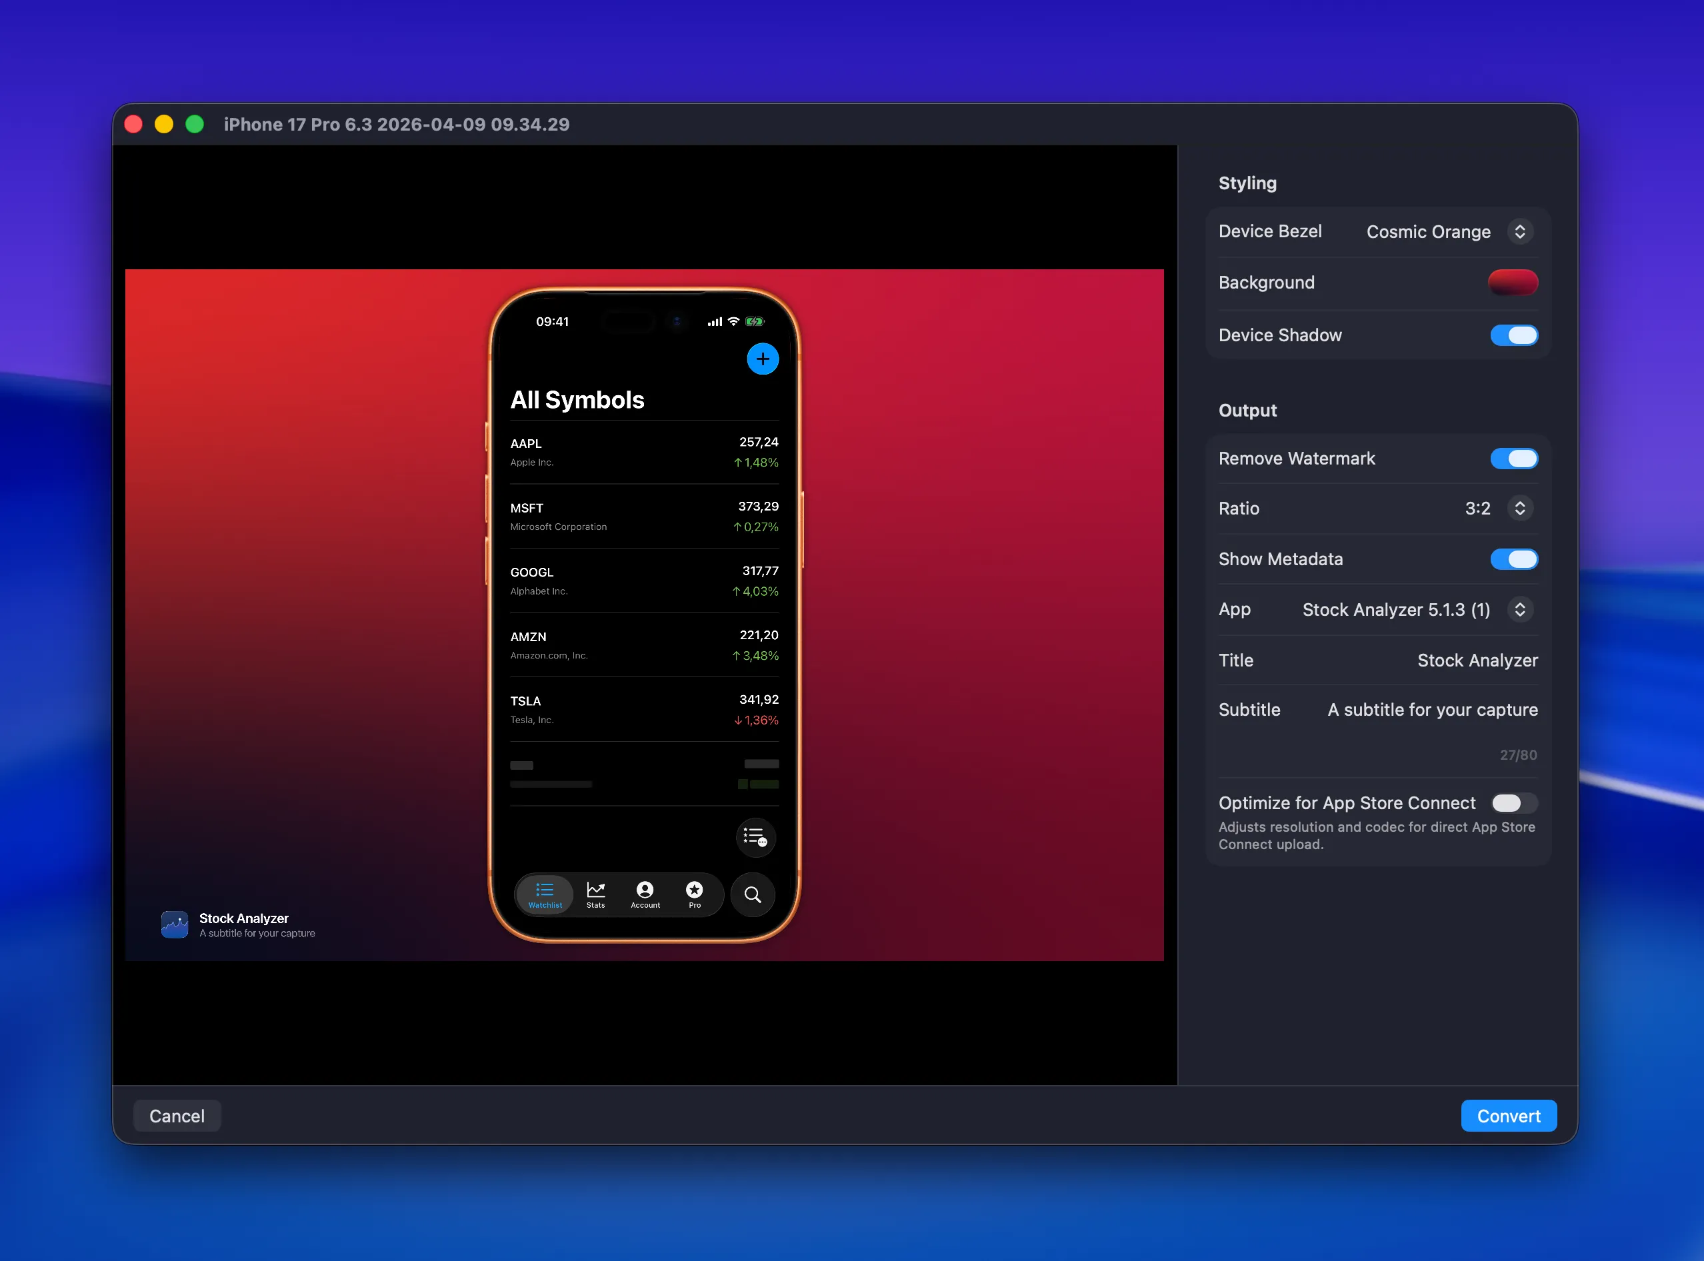This screenshot has width=1704, height=1261.
Task: Open the red Background color swatch
Action: click(x=1513, y=283)
